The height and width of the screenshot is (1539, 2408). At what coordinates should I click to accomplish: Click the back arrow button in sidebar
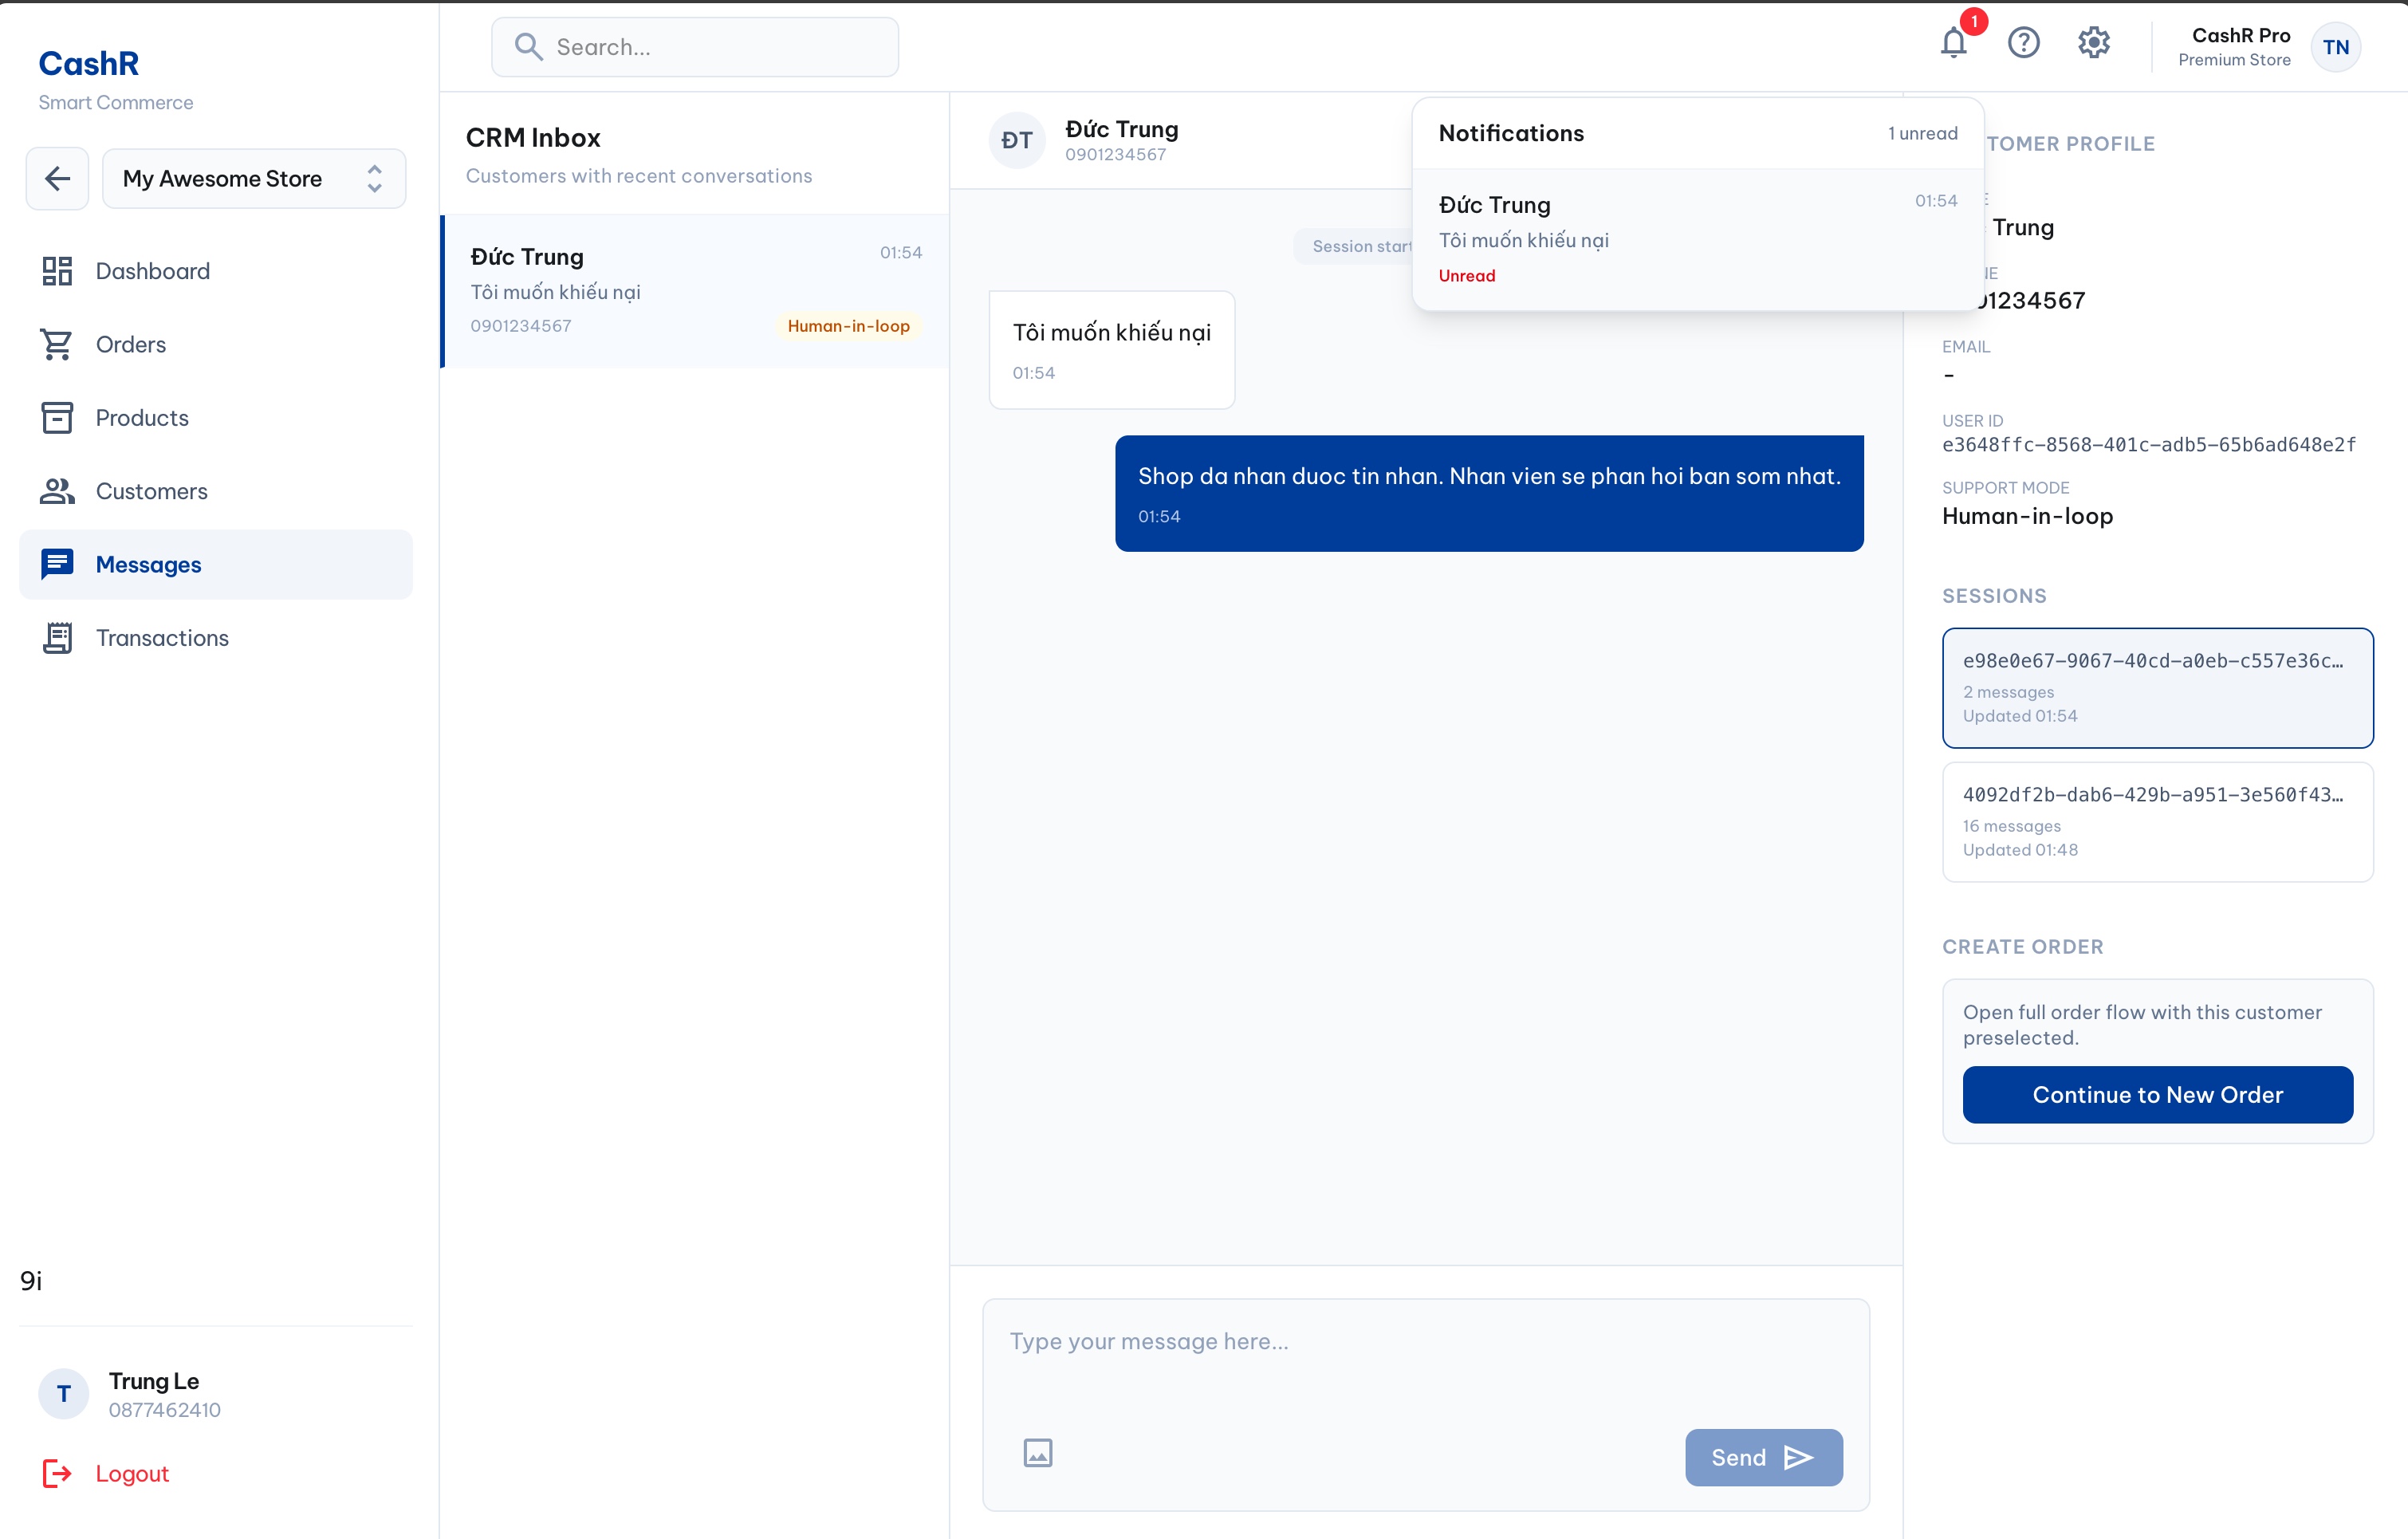click(57, 179)
